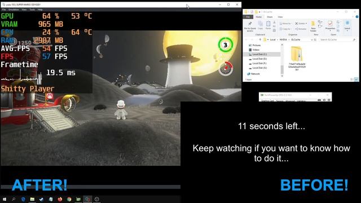Click the Up directory arrow in Explorer
The image size is (361, 203).
pos(260,40)
